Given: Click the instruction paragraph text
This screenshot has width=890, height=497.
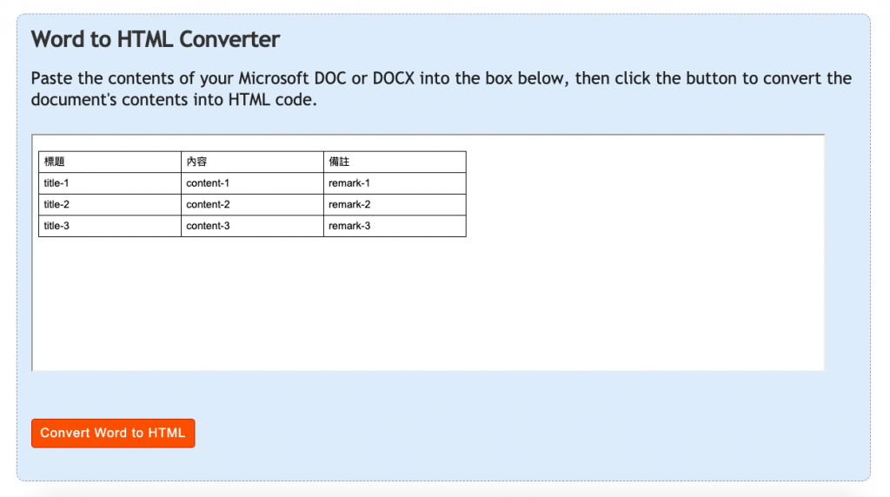Looking at the screenshot, I should click(441, 89).
